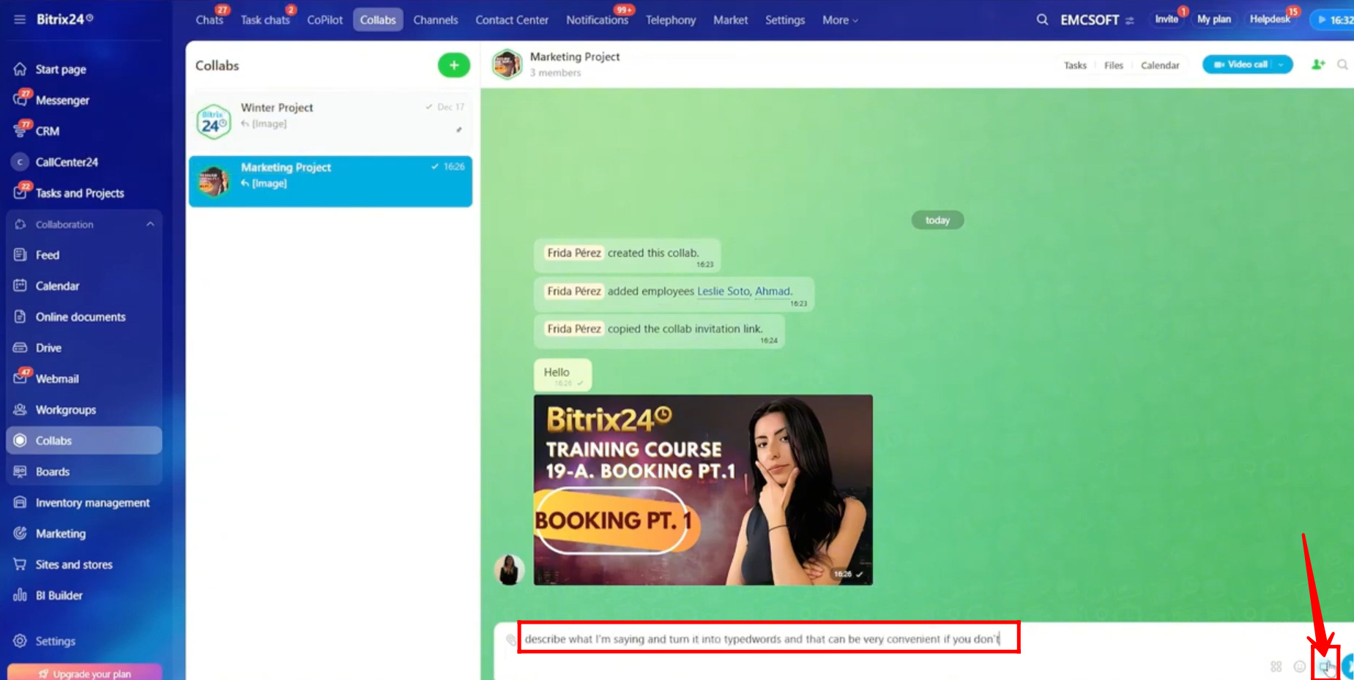Click the Leslie Soto link in chat

click(723, 291)
